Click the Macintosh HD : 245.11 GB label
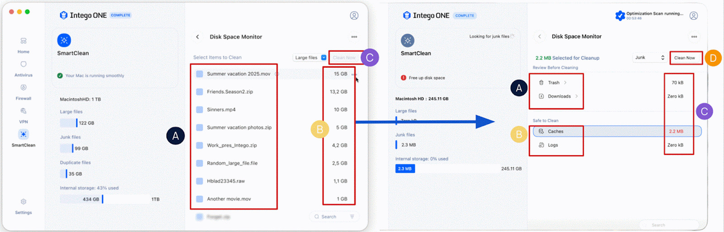This screenshot has width=724, height=232. [x=422, y=98]
